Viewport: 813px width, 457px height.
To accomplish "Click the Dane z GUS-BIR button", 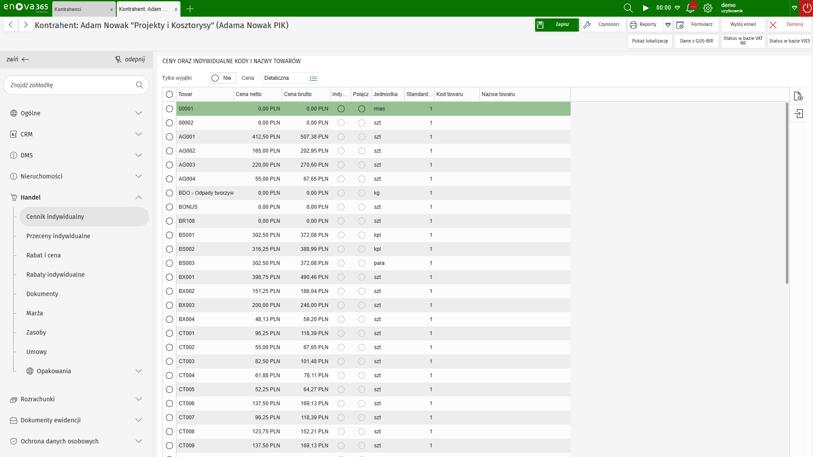I will click(x=696, y=41).
